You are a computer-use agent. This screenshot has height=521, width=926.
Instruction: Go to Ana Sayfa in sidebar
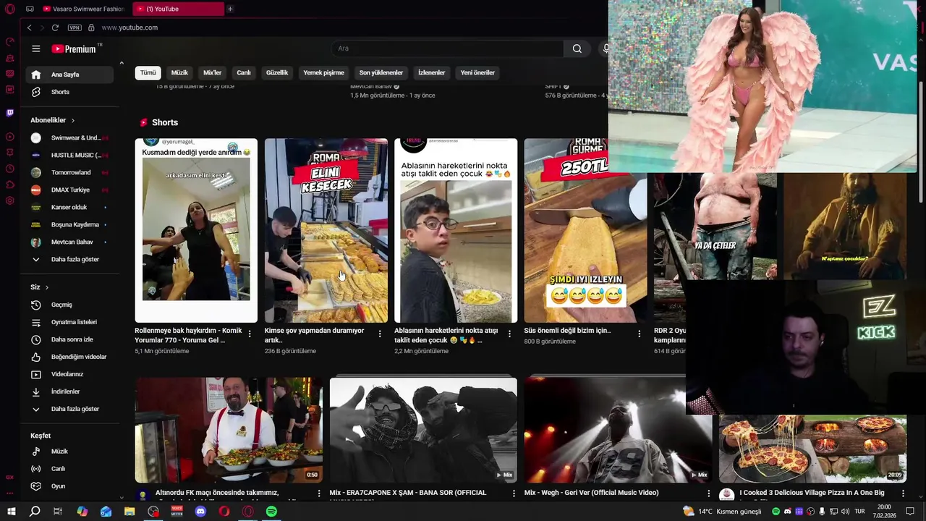point(69,75)
